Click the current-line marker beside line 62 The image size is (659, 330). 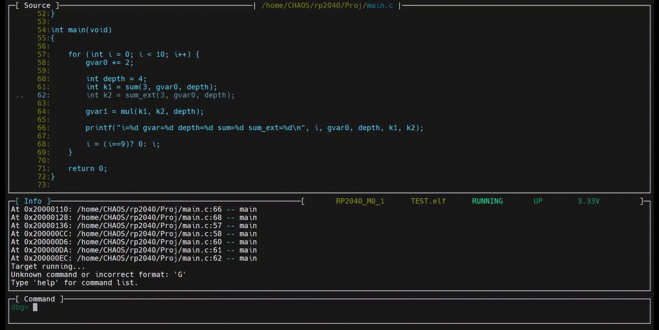pyautogui.click(x=19, y=95)
